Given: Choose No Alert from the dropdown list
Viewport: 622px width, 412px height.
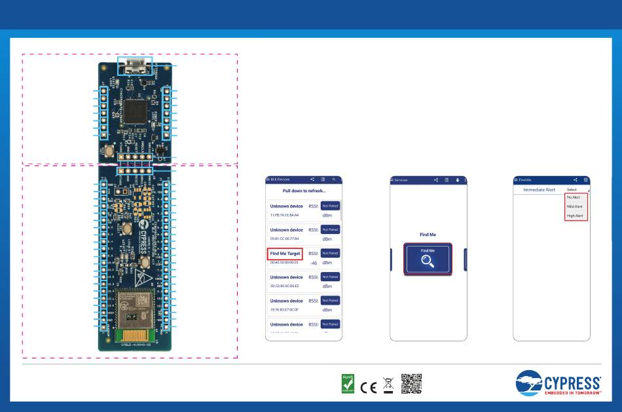Looking at the screenshot, I should (x=574, y=197).
